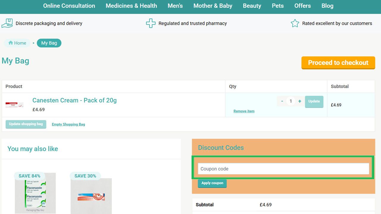381x214 pixels.
Task: Click the green cross regulated pharmacy icon
Action: click(151, 23)
